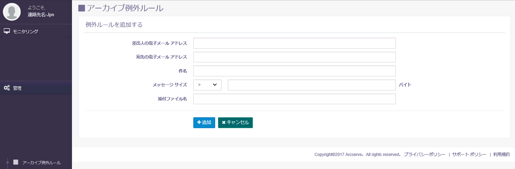
Task: Click the monitor icon beside モニタリング
Action: [7, 31]
